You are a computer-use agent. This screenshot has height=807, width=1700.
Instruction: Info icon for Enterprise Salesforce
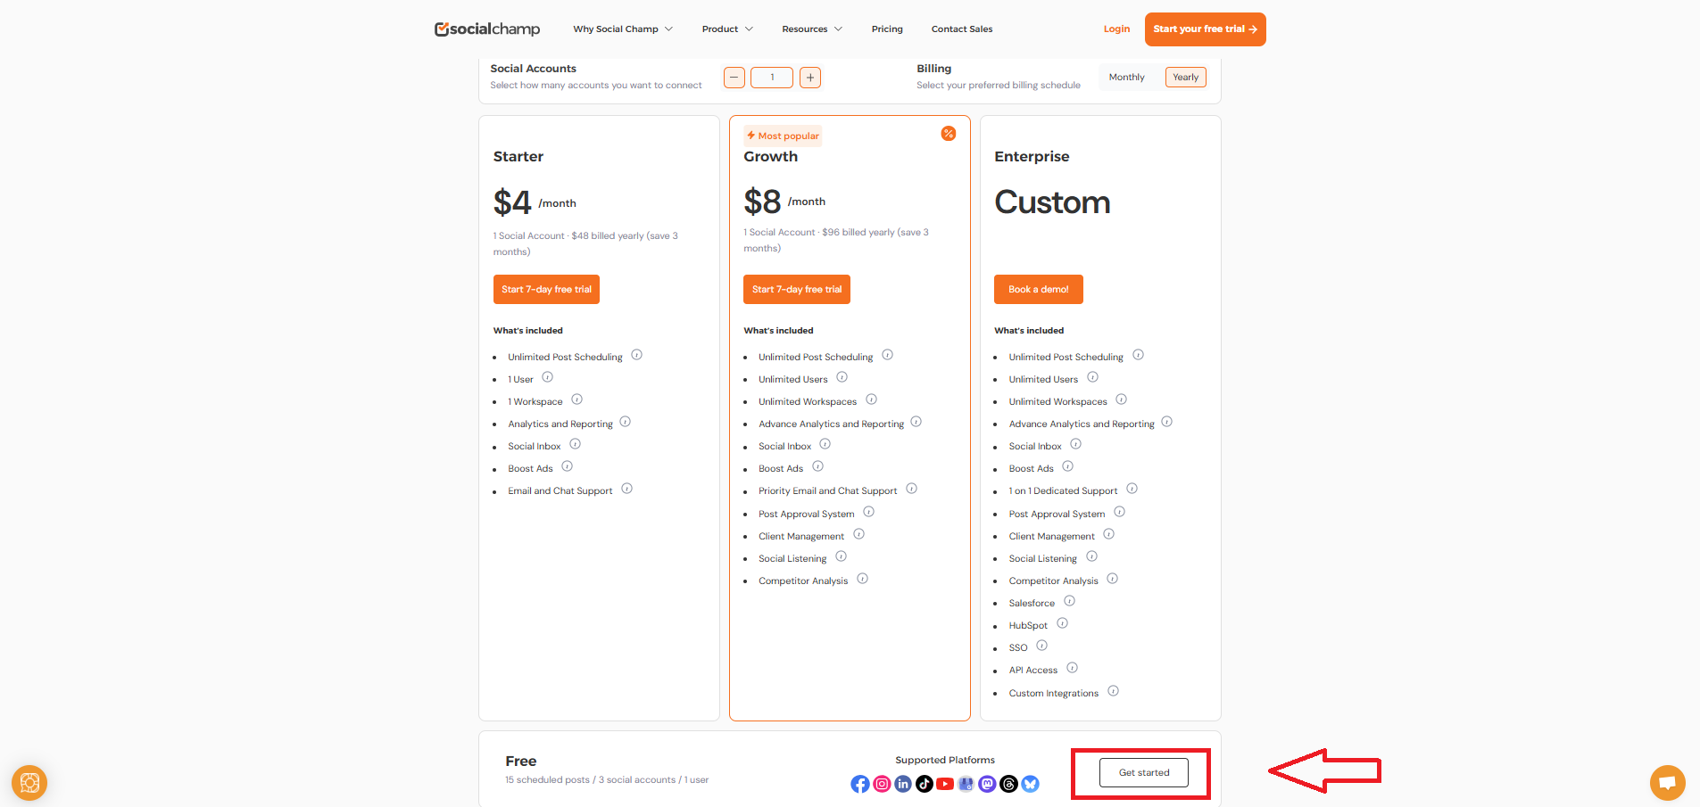(x=1070, y=601)
